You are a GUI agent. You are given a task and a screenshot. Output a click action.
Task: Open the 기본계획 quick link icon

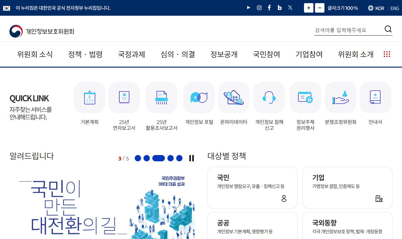pyautogui.click(x=90, y=97)
